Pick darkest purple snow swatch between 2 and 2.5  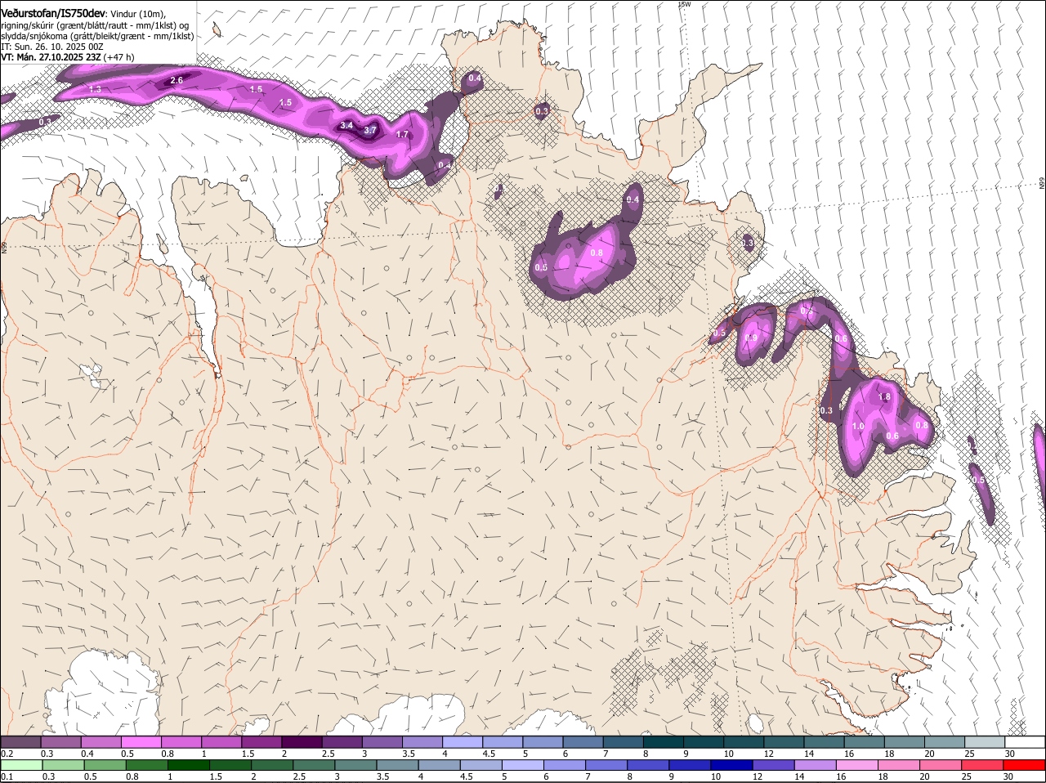click(x=302, y=742)
